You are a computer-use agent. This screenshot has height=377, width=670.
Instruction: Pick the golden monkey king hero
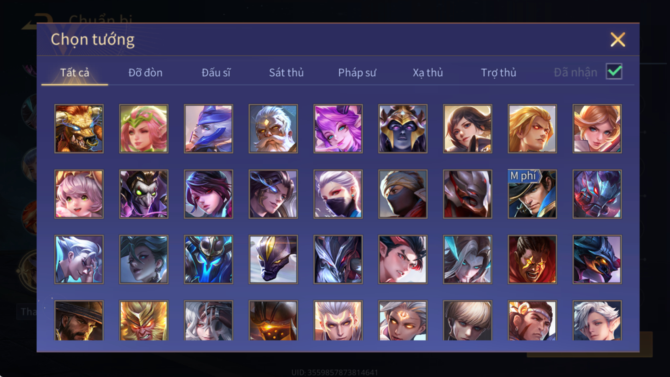(144, 320)
